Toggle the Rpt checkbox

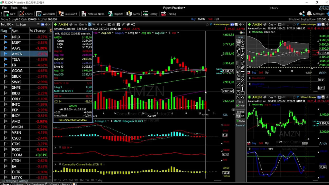tap(237, 102)
